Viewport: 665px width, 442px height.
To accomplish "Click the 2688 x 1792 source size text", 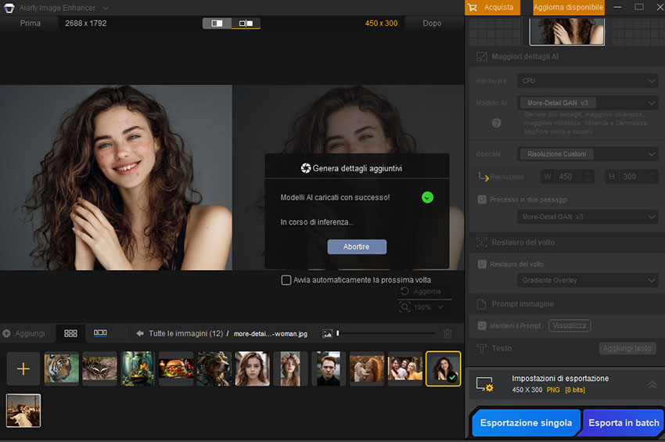I will 86,23.
